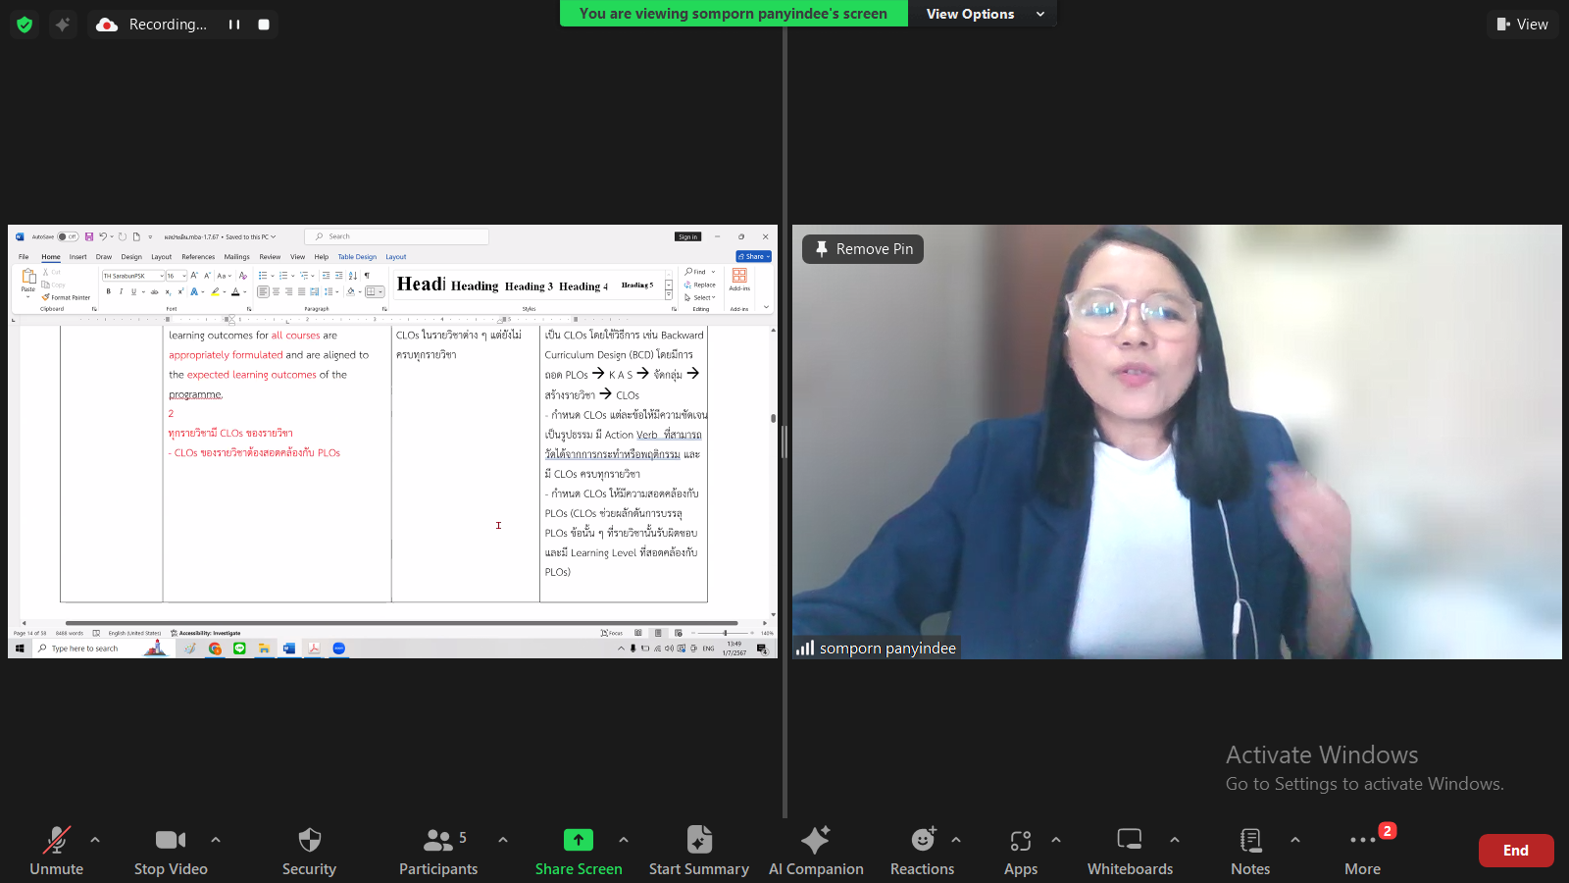Click the green Share Screen icon
The width and height of the screenshot is (1569, 883).
click(x=578, y=840)
